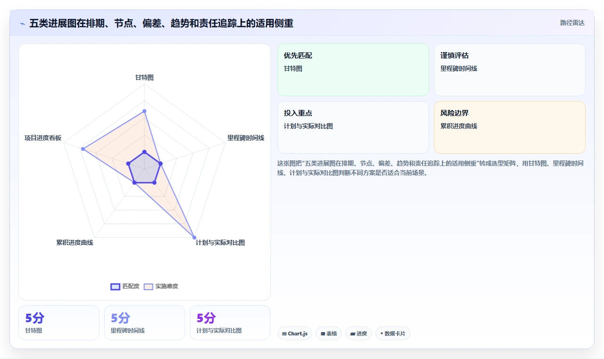Click the 项目进度看板 radar axis label

[x=43, y=138]
